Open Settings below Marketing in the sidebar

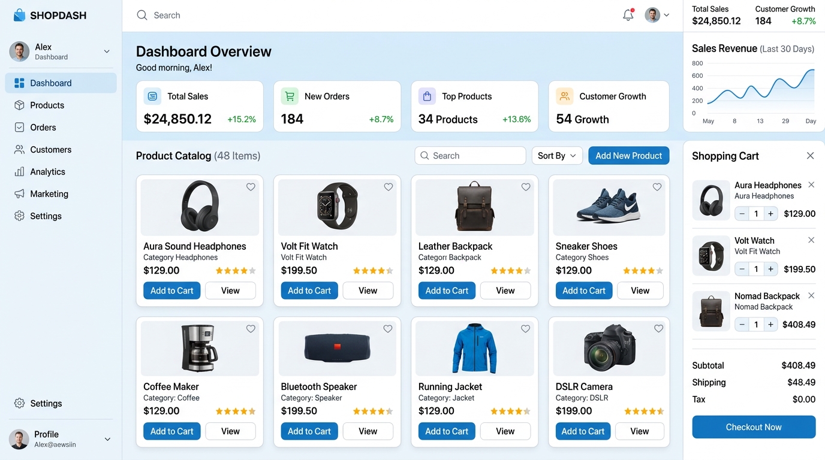pyautogui.click(x=61, y=216)
